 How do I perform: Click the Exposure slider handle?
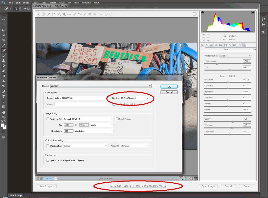228,82
